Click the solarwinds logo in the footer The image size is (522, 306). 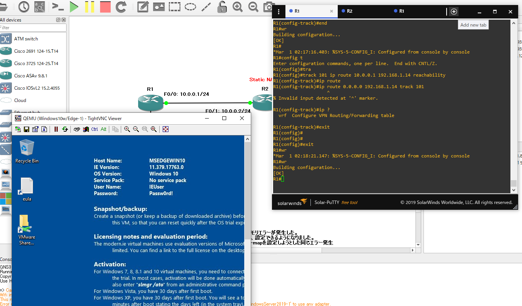click(x=292, y=202)
